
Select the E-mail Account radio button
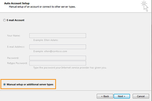[4, 20]
